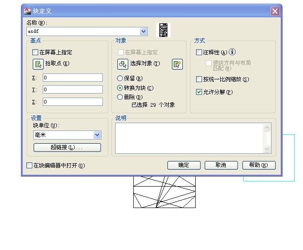Click the 拾取点 label text
Screen dimensions: 303x250
[57, 63]
